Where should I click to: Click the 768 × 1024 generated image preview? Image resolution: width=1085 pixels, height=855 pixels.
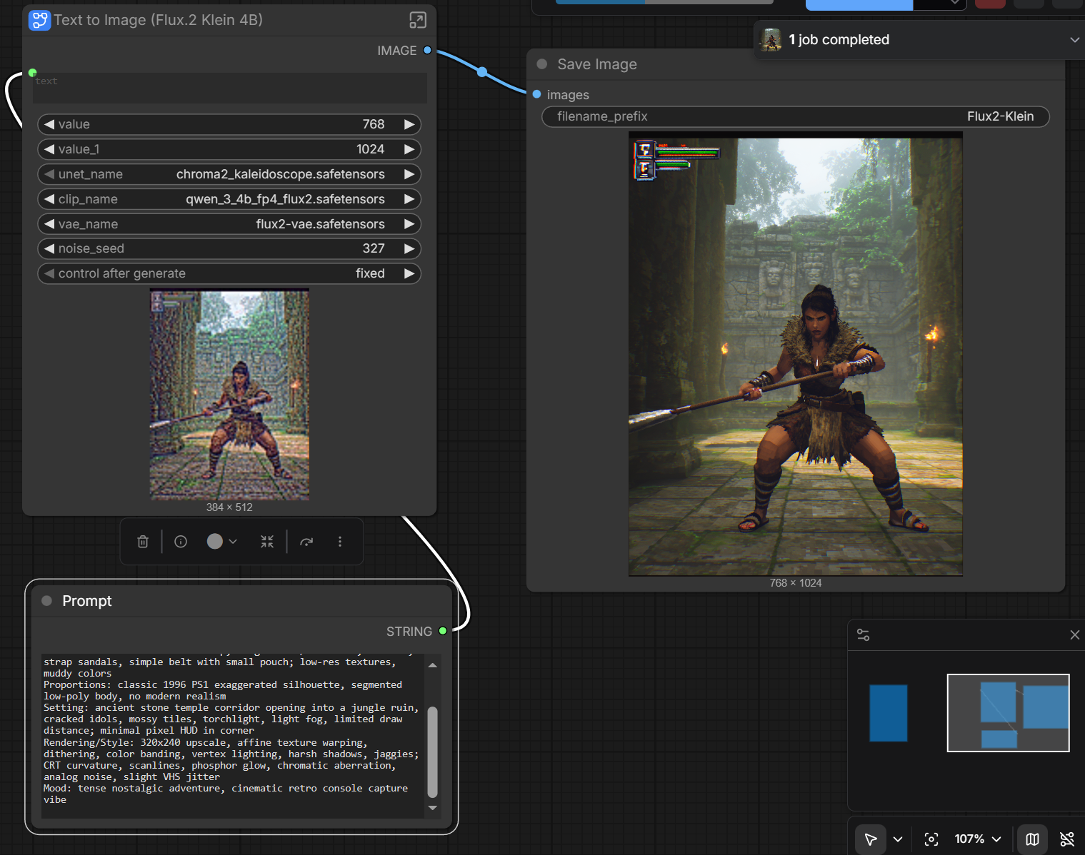point(795,355)
